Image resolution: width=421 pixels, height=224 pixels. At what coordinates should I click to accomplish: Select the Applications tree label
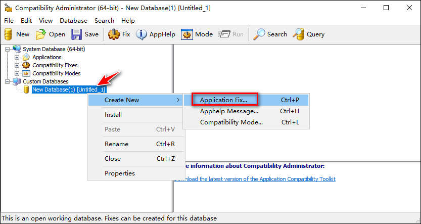tap(47, 57)
